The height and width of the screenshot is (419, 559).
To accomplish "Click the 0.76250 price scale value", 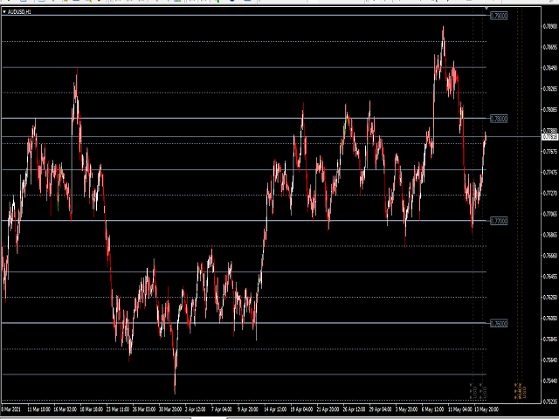I will [x=549, y=298].
